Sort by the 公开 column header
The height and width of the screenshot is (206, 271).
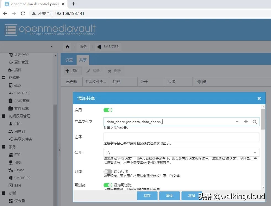pyautogui.click(x=151, y=82)
